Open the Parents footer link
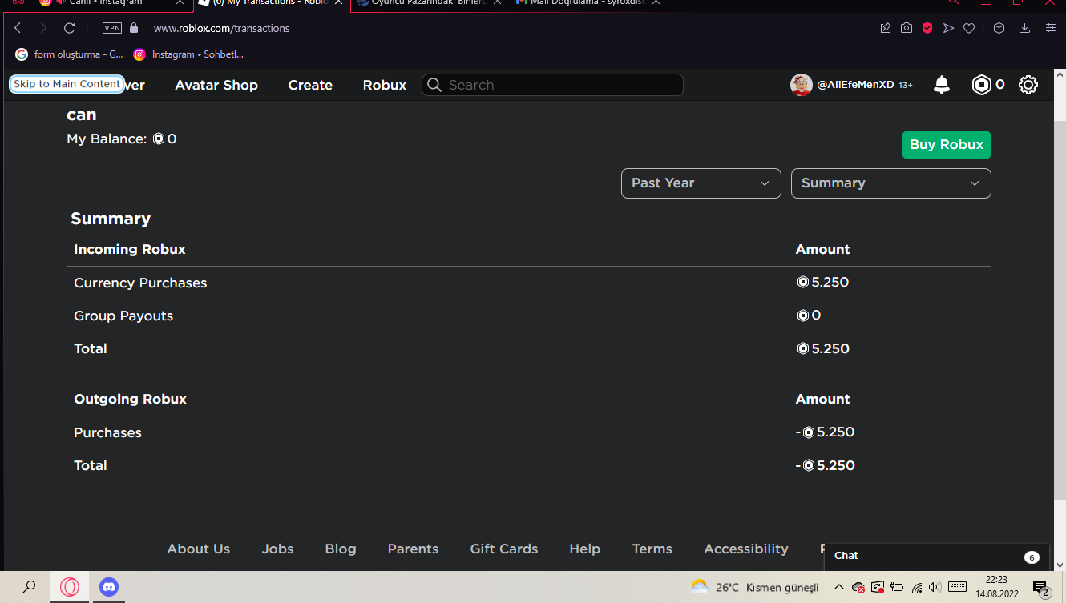 coord(413,549)
